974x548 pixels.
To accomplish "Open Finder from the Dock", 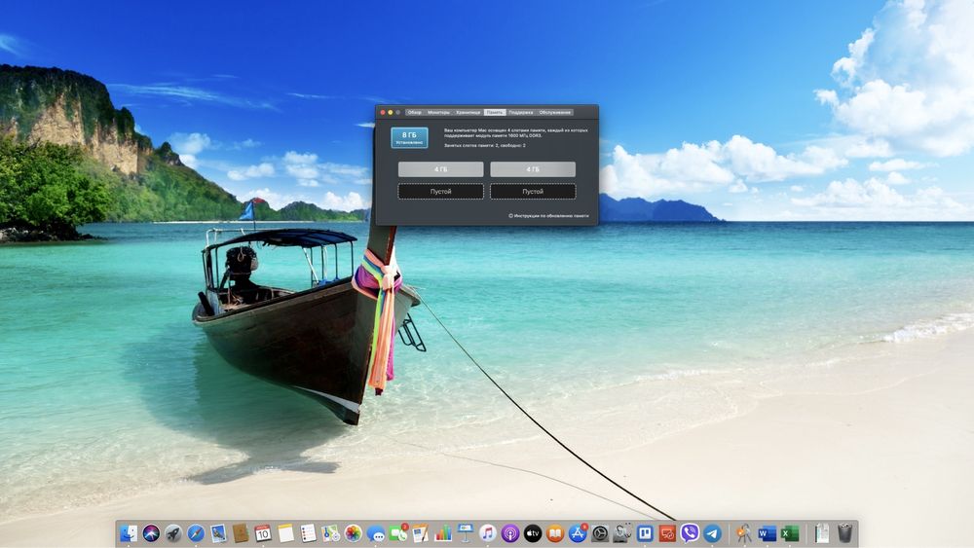I will click(129, 533).
